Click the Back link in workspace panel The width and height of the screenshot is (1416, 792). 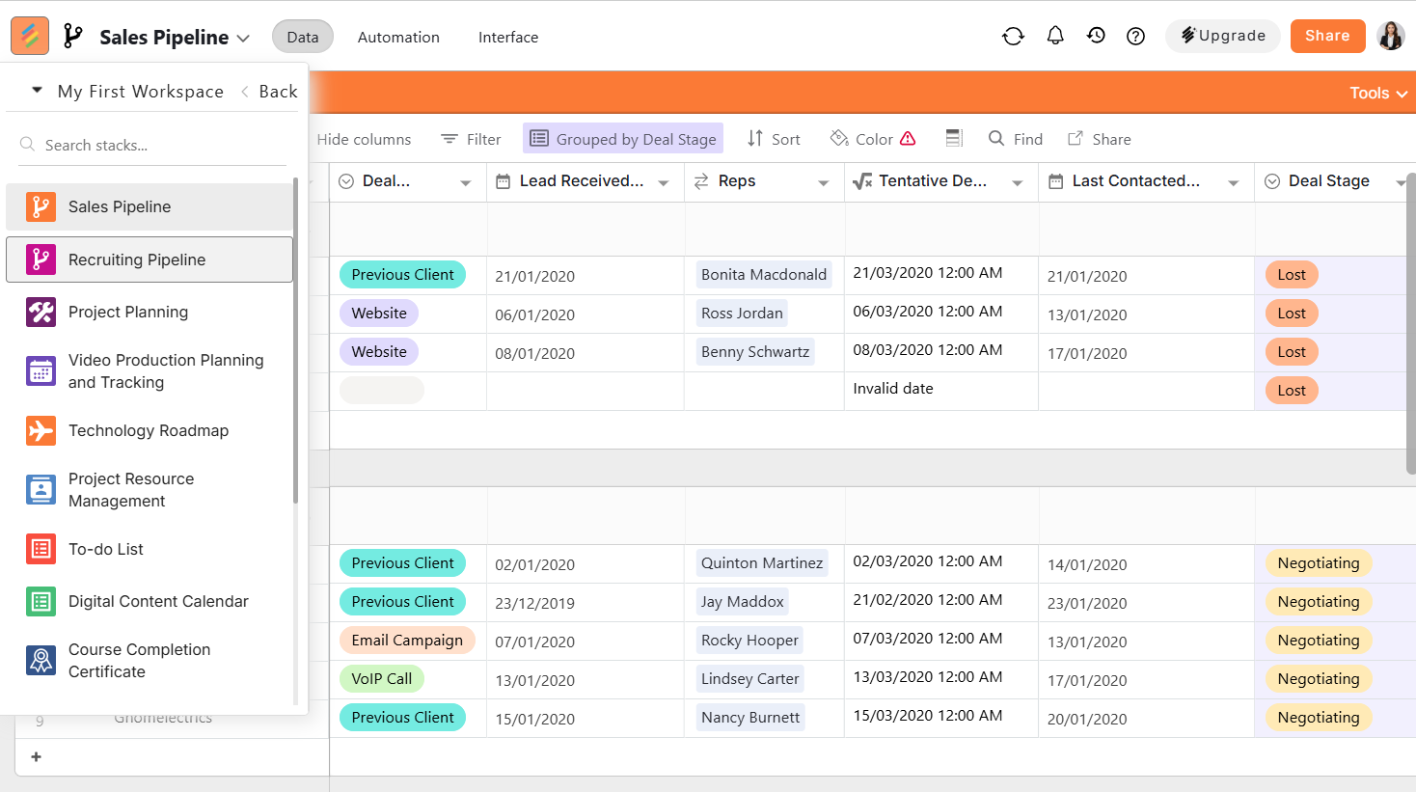pyautogui.click(x=270, y=91)
